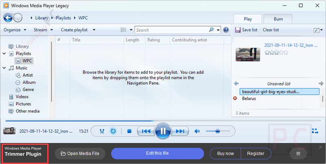Skip to next track
Viewport: 326px width, 164px height.
(x=180, y=131)
